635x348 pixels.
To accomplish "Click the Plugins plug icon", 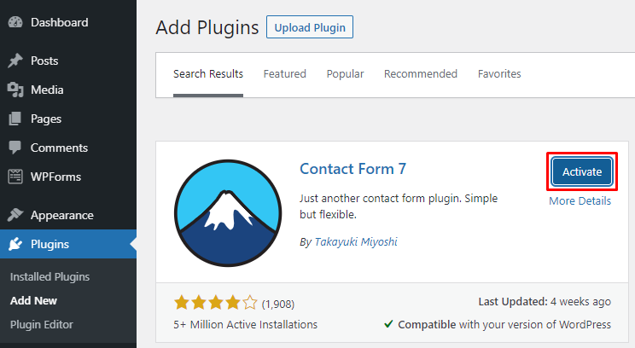I will point(15,244).
